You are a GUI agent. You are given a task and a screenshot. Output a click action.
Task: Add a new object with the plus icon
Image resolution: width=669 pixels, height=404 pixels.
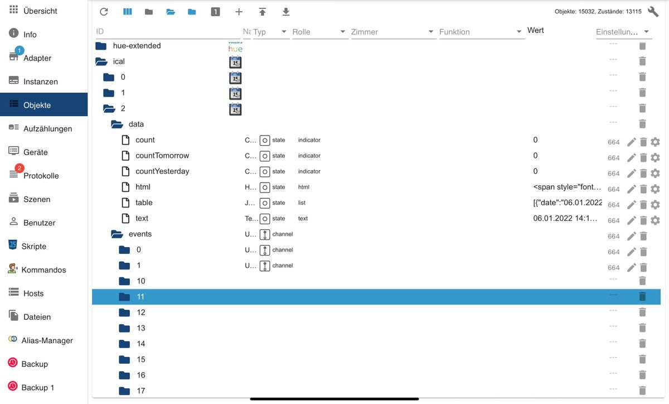tap(239, 12)
